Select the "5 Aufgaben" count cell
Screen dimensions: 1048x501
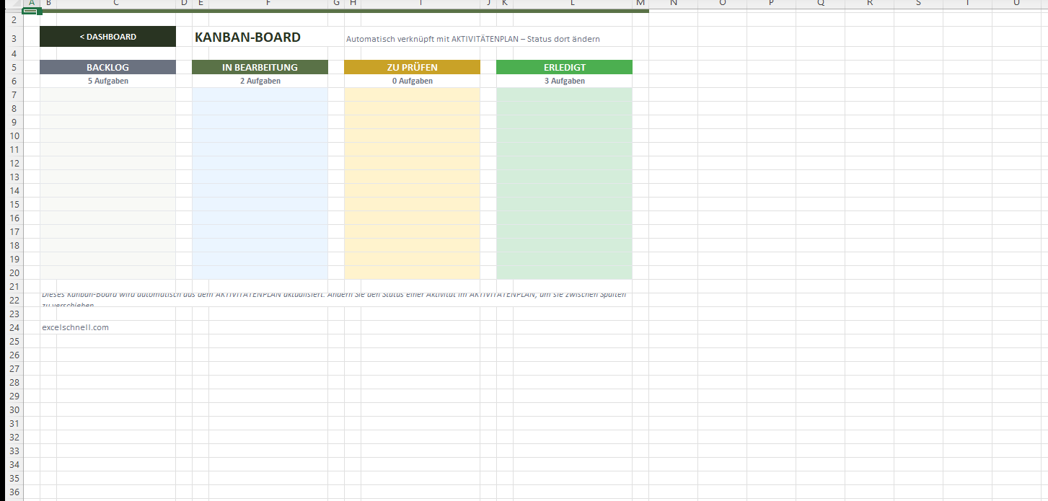pos(107,81)
